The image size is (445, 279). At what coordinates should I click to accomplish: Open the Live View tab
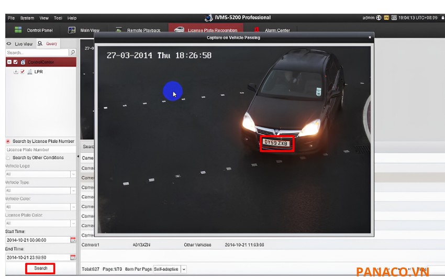click(20, 44)
